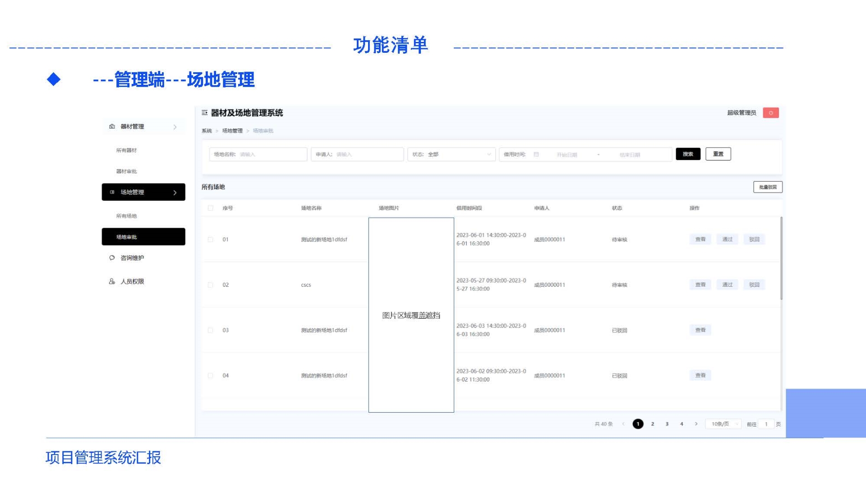The height and width of the screenshot is (487, 866).
Task: Select the checkbox for row 03
Action: [210, 330]
